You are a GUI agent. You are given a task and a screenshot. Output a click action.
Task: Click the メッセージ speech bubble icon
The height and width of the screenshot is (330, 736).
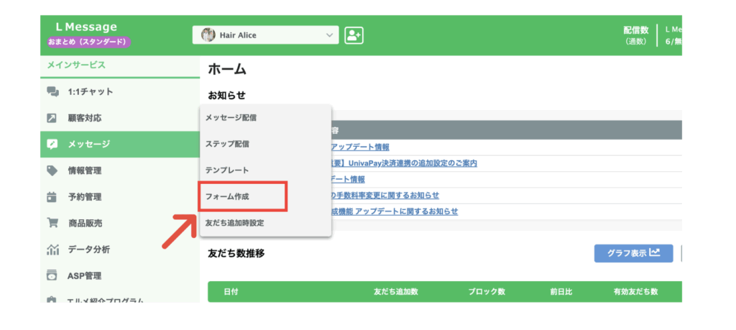(52, 145)
